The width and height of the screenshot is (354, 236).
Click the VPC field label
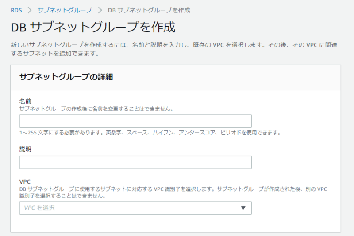click(25, 182)
